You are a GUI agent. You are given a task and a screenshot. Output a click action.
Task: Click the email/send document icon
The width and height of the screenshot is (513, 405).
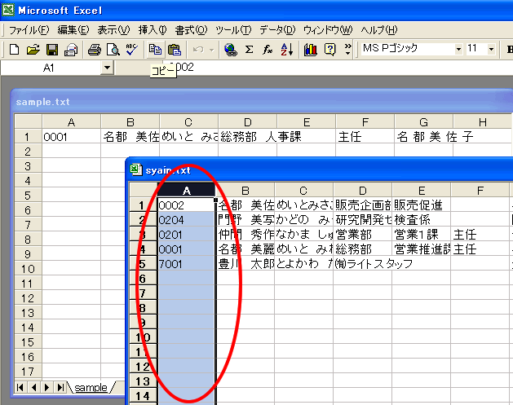point(71,50)
